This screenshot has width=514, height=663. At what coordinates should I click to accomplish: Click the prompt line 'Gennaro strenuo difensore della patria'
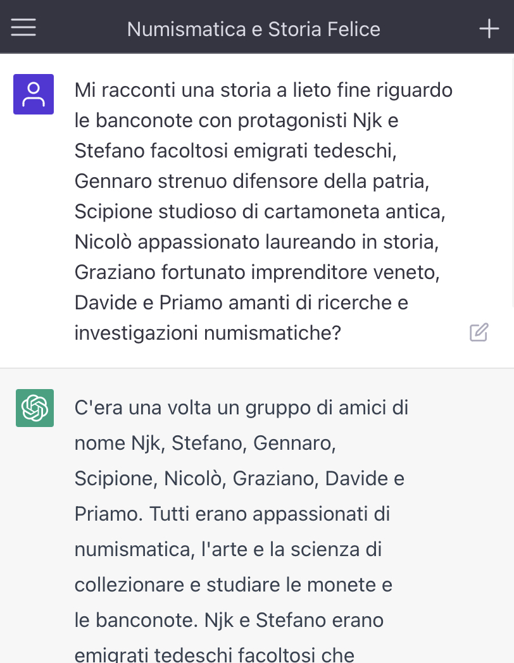click(252, 181)
